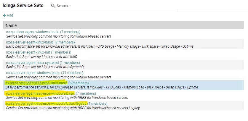Open nx-ss-client-agent-windows-basic service set
Viewport: 248px width, 121px height.
coord(43,32)
